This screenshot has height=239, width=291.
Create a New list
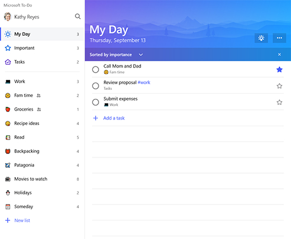pos(22,221)
